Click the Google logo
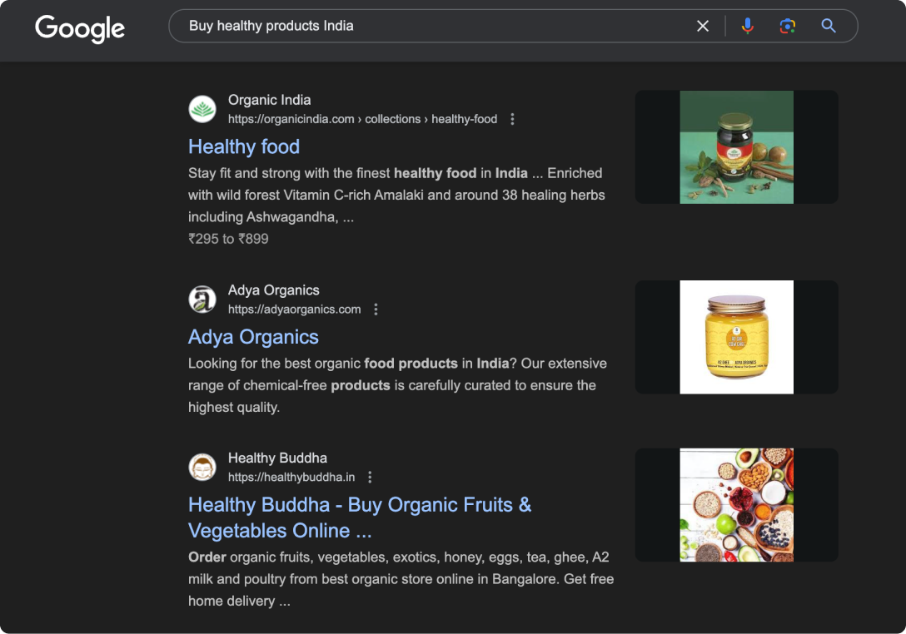Screen dimensions: 906x634 click(80, 28)
